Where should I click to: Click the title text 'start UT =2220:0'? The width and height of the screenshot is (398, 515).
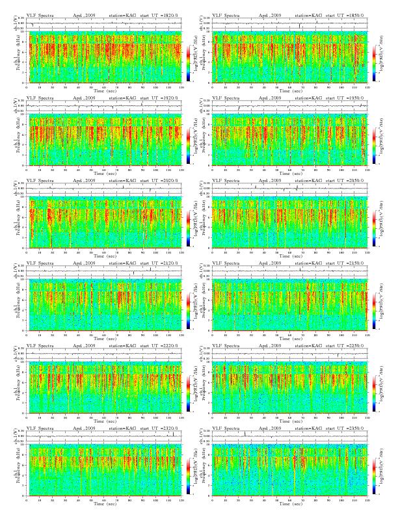[159, 345]
